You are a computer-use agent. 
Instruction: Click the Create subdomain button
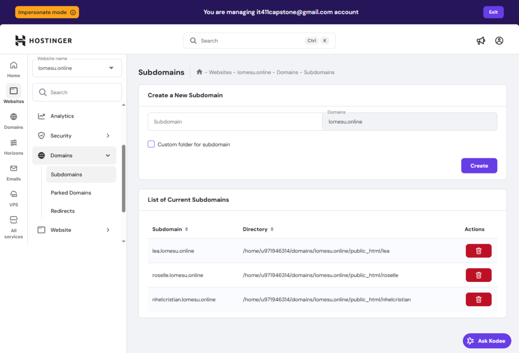479,166
